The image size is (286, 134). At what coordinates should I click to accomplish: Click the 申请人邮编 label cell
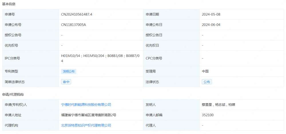171,115
